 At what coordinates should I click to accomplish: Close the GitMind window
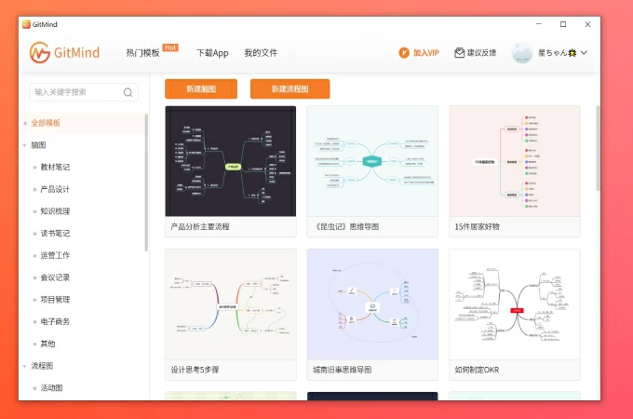587,24
